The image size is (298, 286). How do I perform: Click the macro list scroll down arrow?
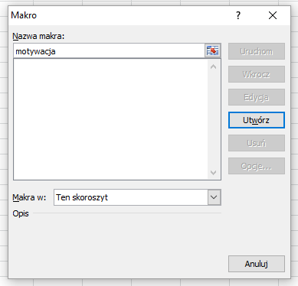pyautogui.click(x=214, y=173)
